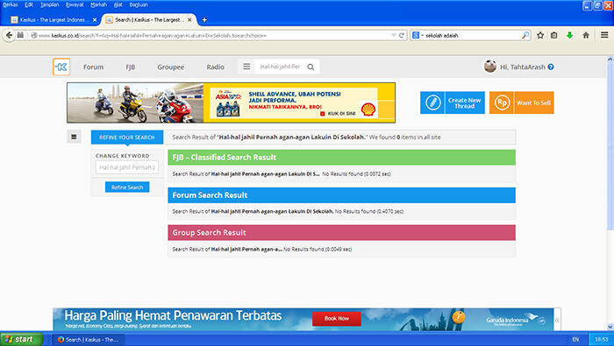Open the Markah menu

point(98,4)
